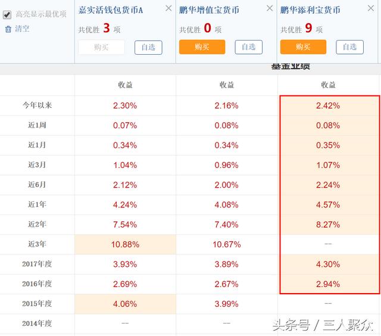Select the highlighted 10.88% 近3年 cell

point(125,244)
